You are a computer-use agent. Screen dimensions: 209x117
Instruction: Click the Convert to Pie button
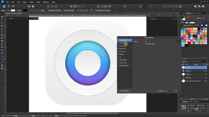pyautogui.click(x=69, y=10)
